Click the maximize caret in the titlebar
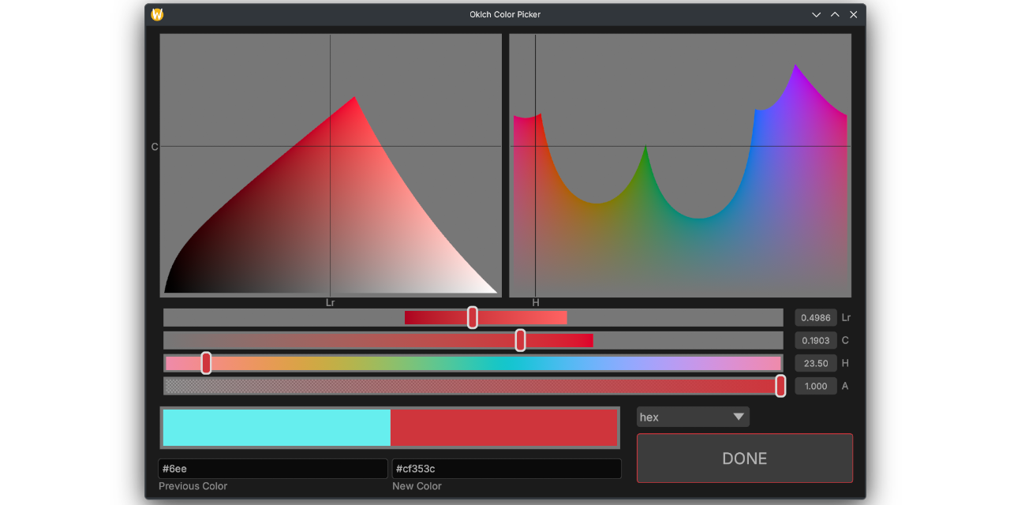This screenshot has width=1010, height=505. pyautogui.click(x=834, y=13)
